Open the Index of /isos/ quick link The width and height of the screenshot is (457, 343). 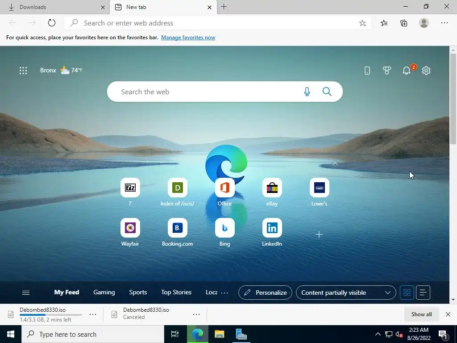coord(177,188)
